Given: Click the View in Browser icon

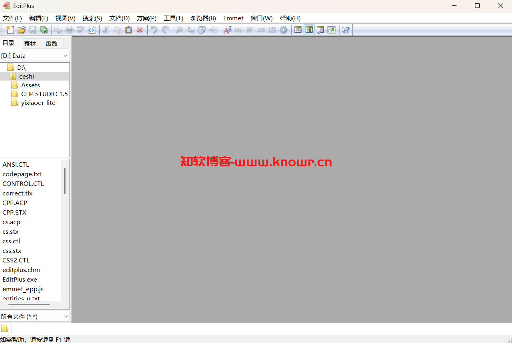Looking at the screenshot, I should 92,30.
